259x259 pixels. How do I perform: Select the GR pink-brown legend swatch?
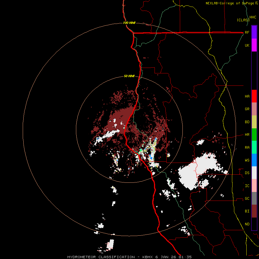(254, 109)
